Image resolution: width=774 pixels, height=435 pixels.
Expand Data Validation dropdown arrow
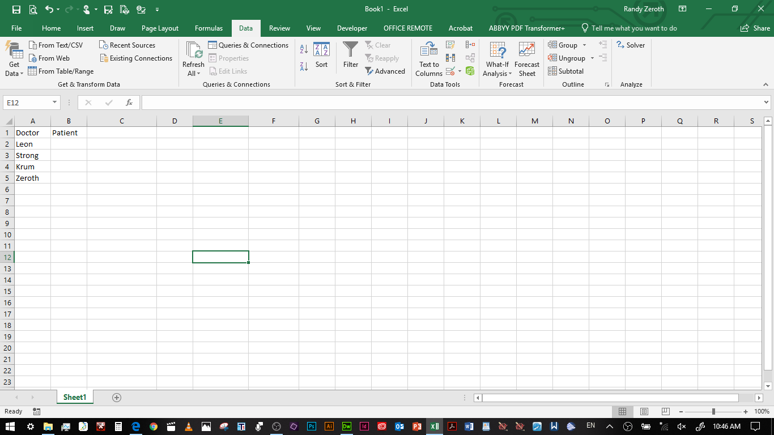tap(460, 71)
